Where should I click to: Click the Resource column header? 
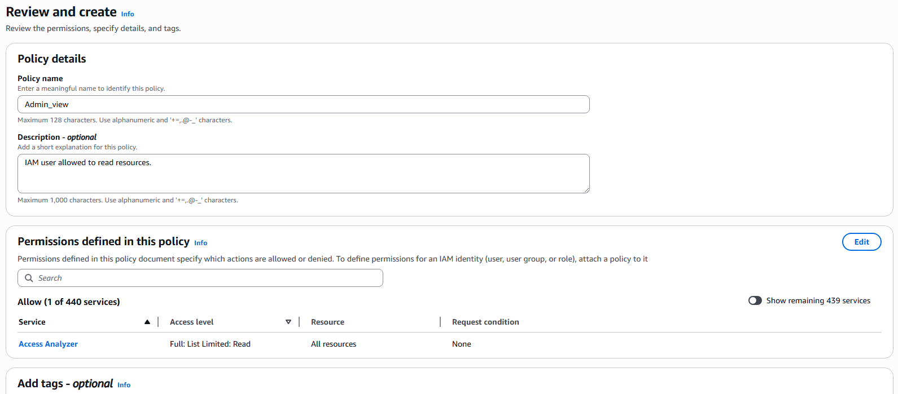point(327,322)
